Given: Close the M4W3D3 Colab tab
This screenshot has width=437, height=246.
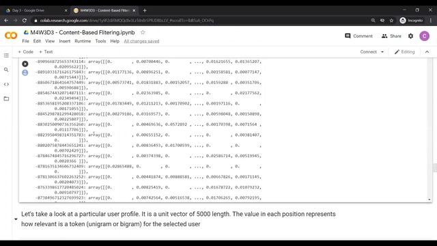Looking at the screenshot, I should tap(134, 11).
